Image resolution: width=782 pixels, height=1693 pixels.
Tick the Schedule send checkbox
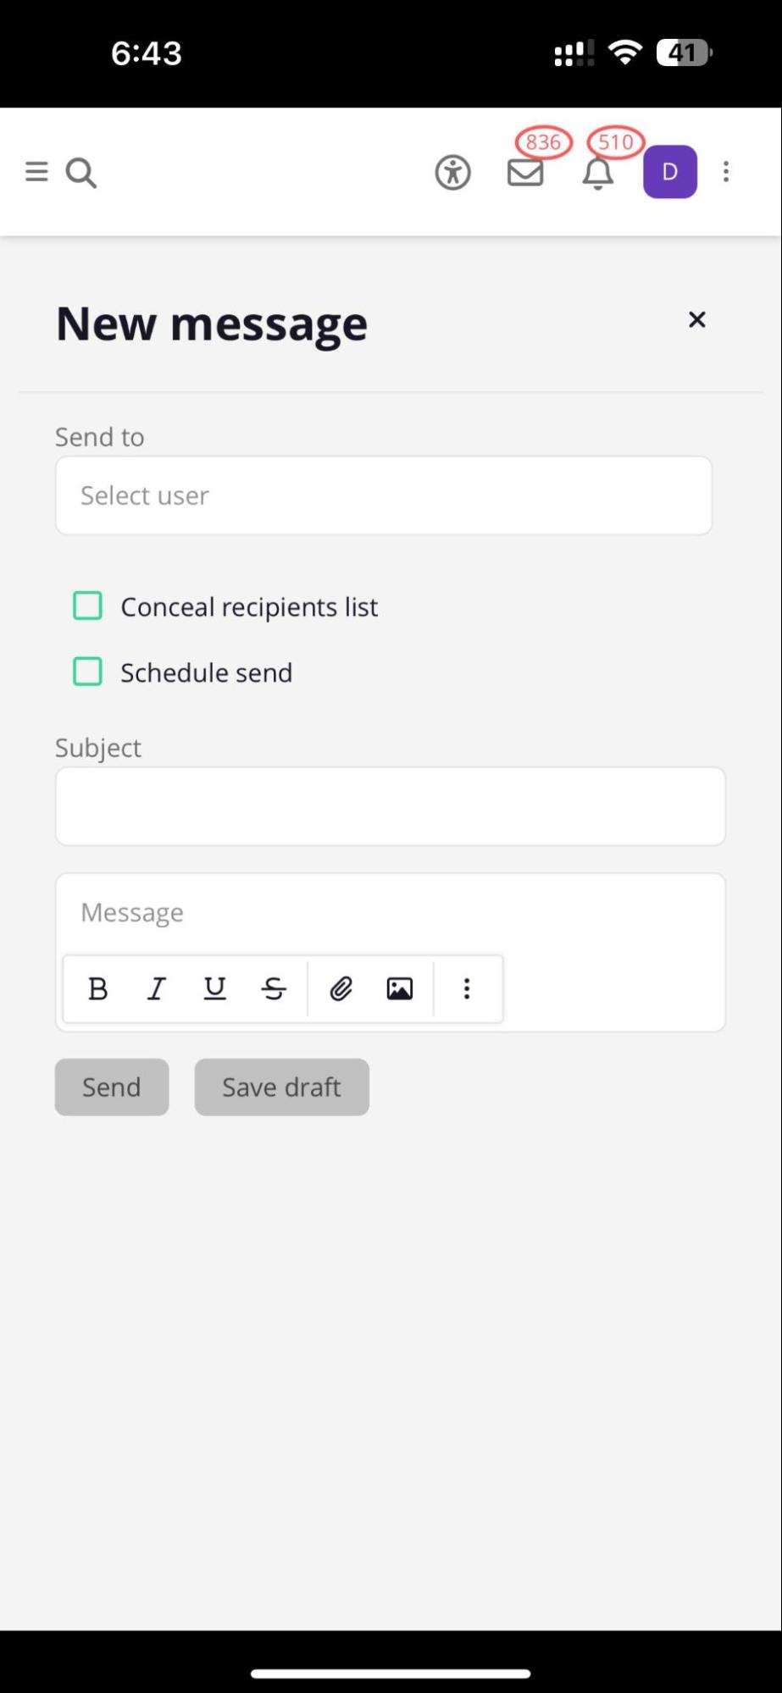[88, 672]
